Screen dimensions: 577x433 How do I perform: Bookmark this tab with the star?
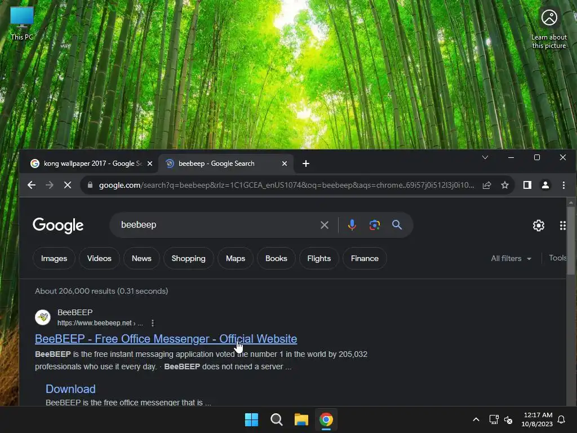505,185
